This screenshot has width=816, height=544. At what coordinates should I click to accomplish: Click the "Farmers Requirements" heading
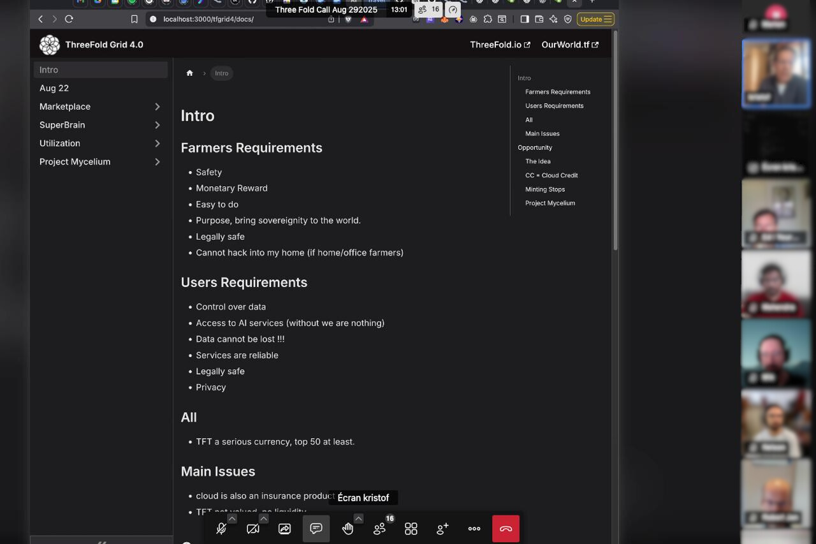252,148
